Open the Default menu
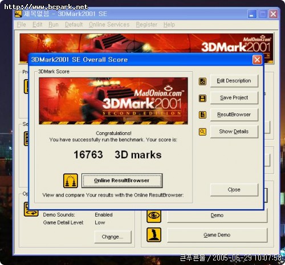 pos(74,25)
